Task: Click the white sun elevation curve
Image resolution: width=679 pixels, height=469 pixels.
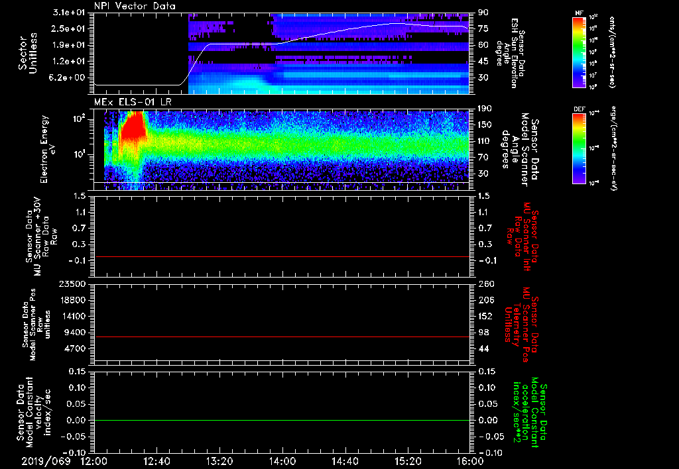Action: click(281, 43)
